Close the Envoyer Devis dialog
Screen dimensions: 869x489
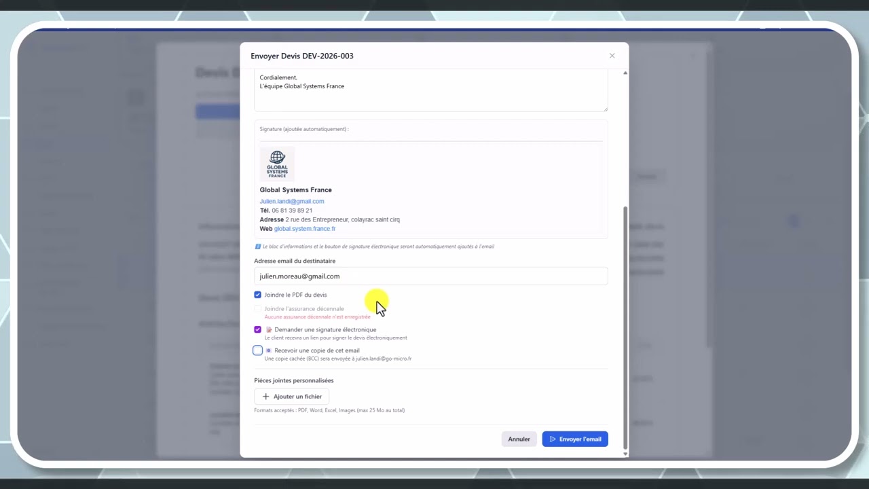tap(612, 56)
